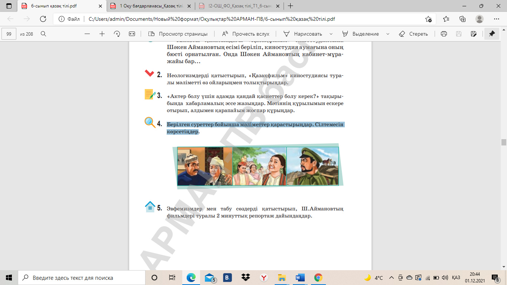Image resolution: width=507 pixels, height=285 pixels.
Task: Rotate the PDF page
Action: pyautogui.click(x=117, y=34)
